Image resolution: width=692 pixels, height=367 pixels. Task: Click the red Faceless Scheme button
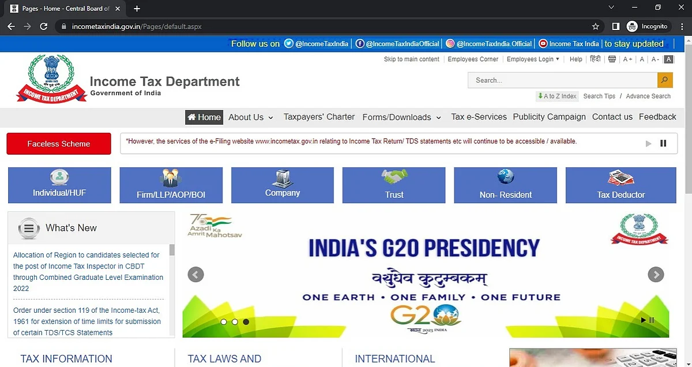point(59,144)
